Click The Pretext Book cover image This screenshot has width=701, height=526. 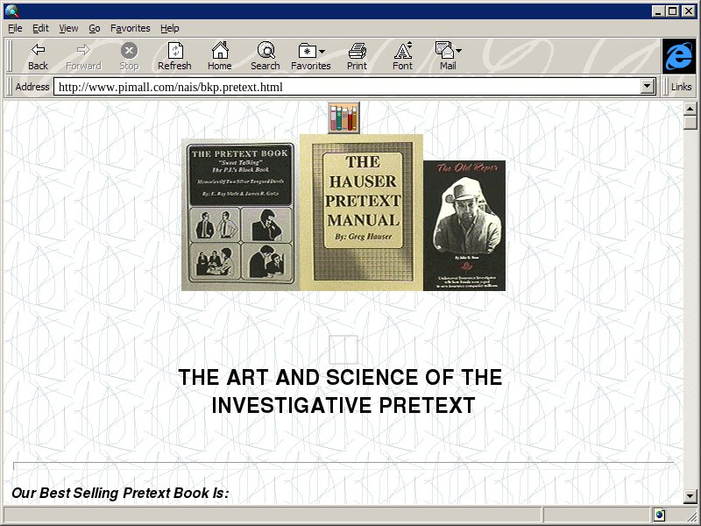point(240,216)
